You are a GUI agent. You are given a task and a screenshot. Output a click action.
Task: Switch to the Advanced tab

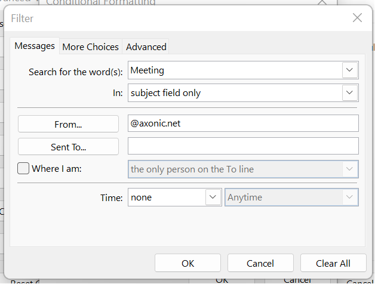(x=146, y=47)
